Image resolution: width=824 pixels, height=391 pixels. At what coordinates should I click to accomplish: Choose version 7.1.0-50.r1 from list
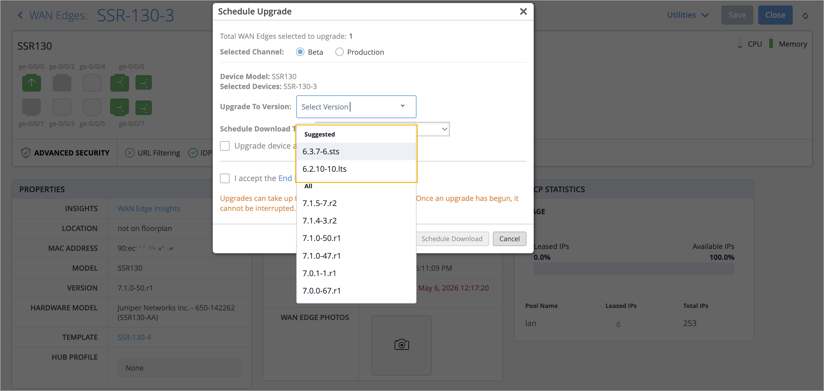pos(356,238)
